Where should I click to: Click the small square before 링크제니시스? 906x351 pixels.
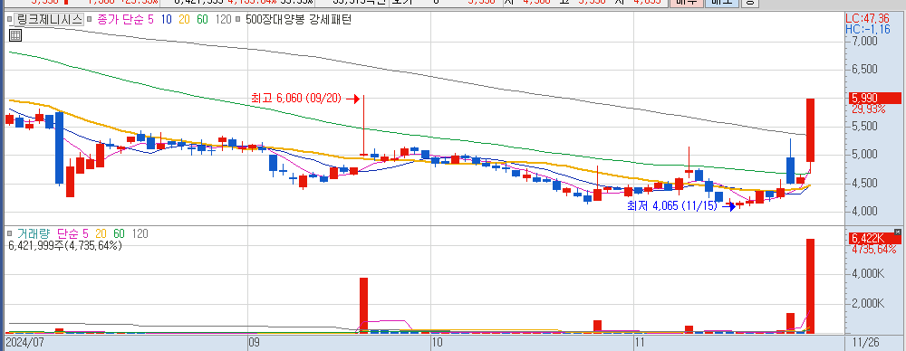tap(10, 20)
